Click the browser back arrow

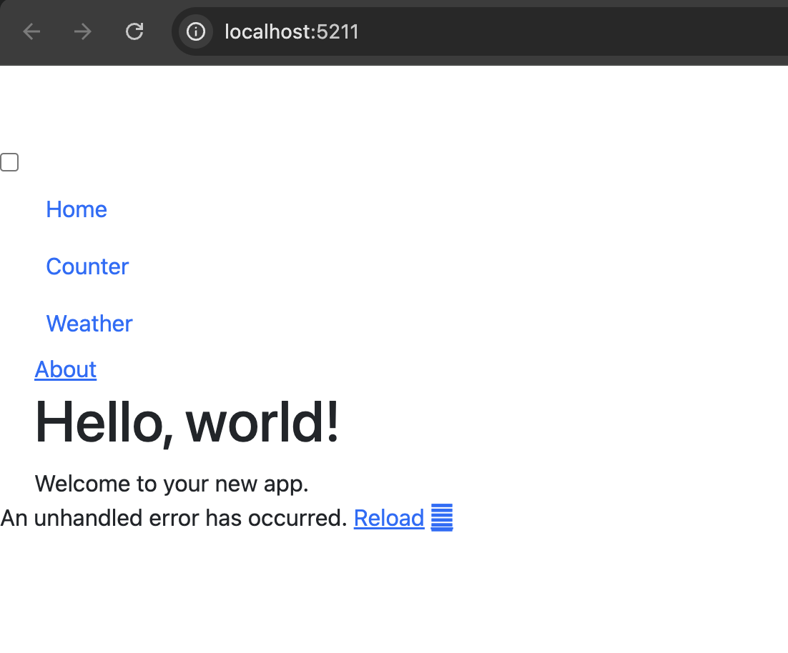[31, 31]
